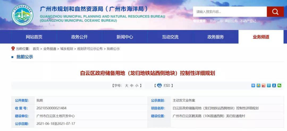Viewport: 287px width, 131px height.
Task: Click the 不动产登记 quick link
Action: pyautogui.click(x=248, y=21)
